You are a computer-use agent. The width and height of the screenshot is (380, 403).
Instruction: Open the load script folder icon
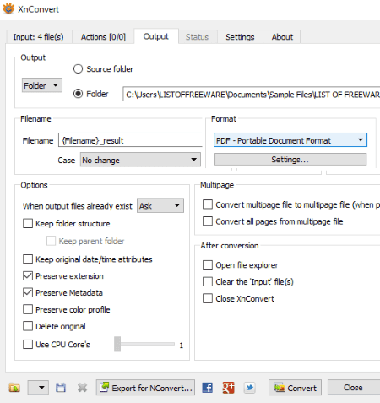(x=14, y=388)
